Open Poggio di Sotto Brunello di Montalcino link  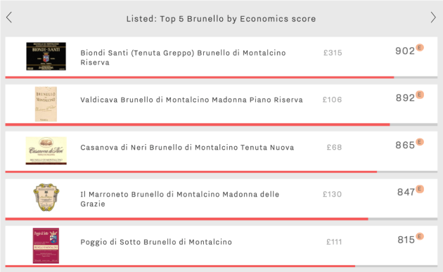point(156,242)
